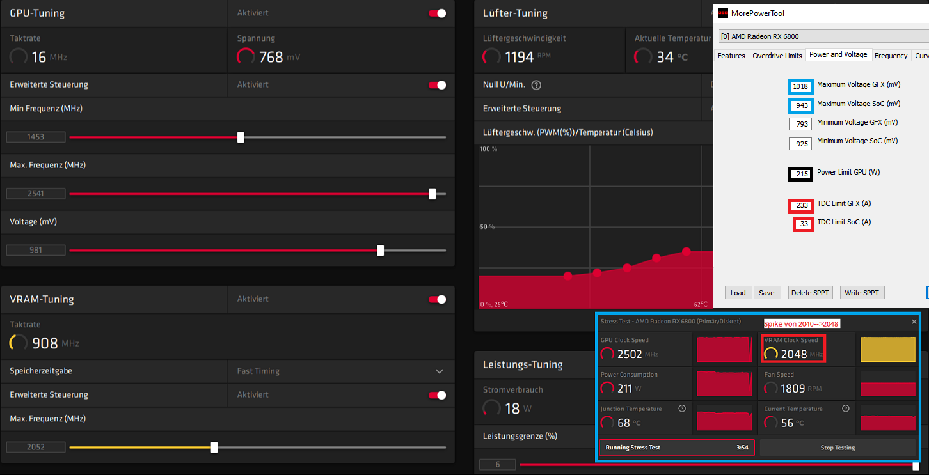This screenshot has height=475, width=929.
Task: Open the Speicherzeitgabe Fast Timing dropdown
Action: coord(341,371)
